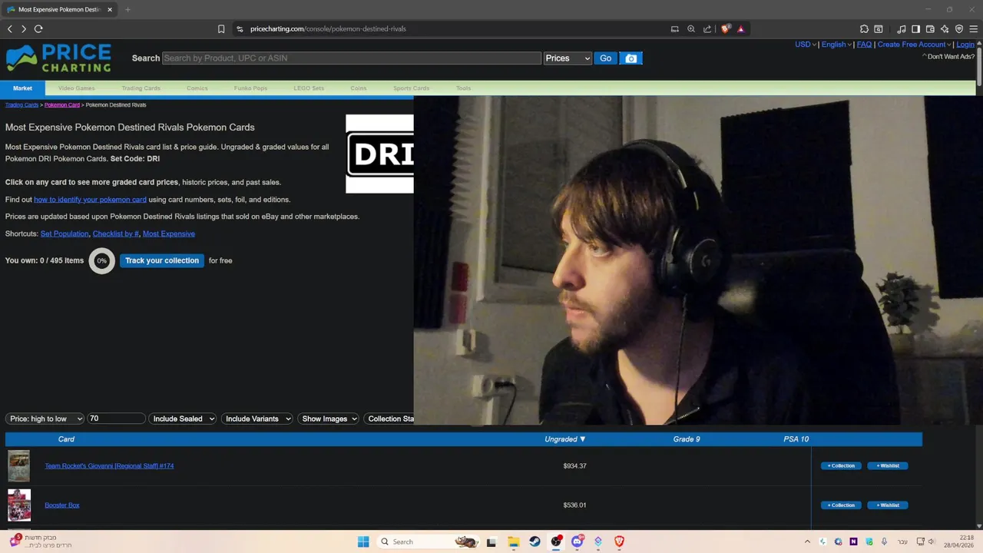
Task: Open the Video Games menu
Action: (77, 88)
